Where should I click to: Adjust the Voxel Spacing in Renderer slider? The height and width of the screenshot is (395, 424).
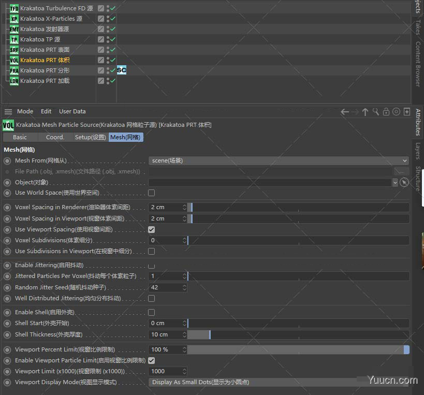[298, 208]
